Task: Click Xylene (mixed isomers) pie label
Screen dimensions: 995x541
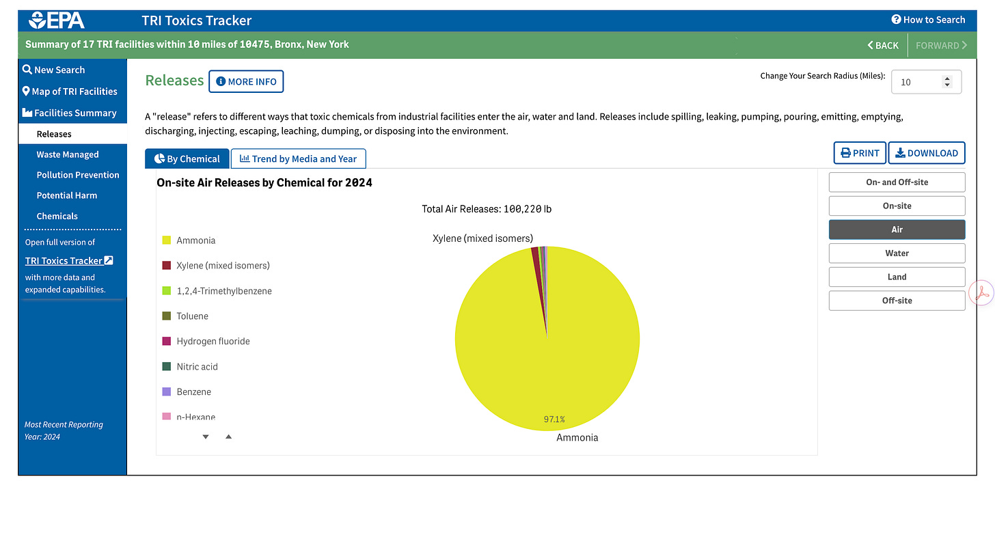Action: (x=482, y=238)
